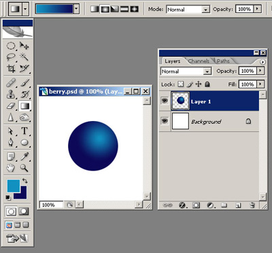Select the Ellipse shape tool

click(24, 142)
